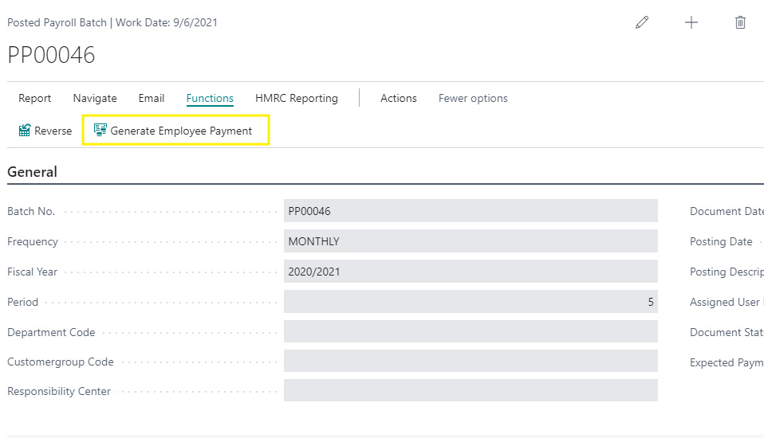The height and width of the screenshot is (438, 764).
Task: Click the Posted Payroll Batch caption text
Action: click(x=57, y=23)
